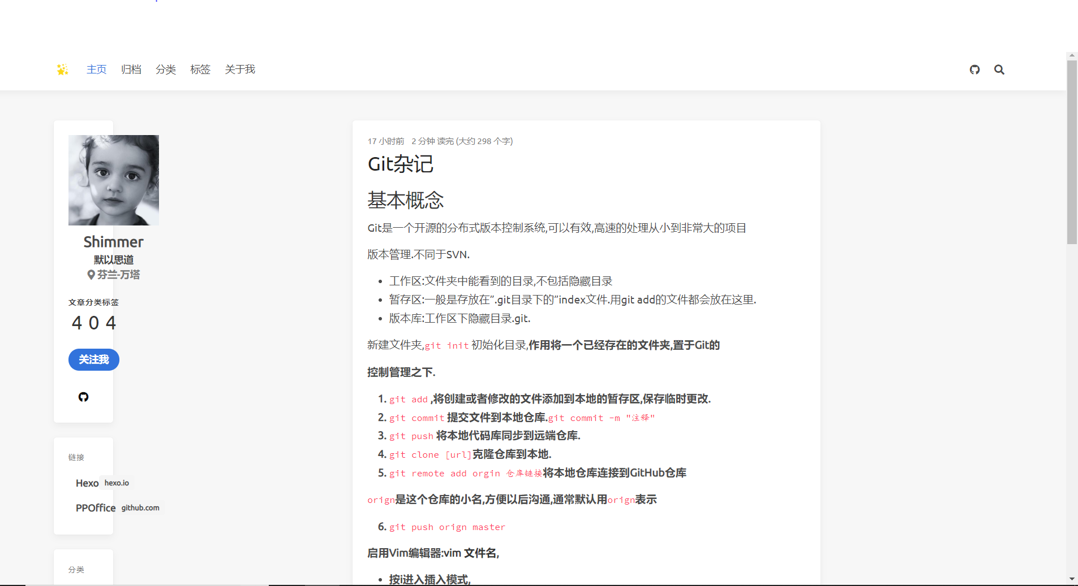Open the 标签 navigation item
Viewport: 1078px width, 586px height.
(201, 70)
